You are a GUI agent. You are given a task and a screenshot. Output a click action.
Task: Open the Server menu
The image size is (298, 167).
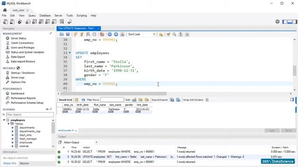(58, 15)
